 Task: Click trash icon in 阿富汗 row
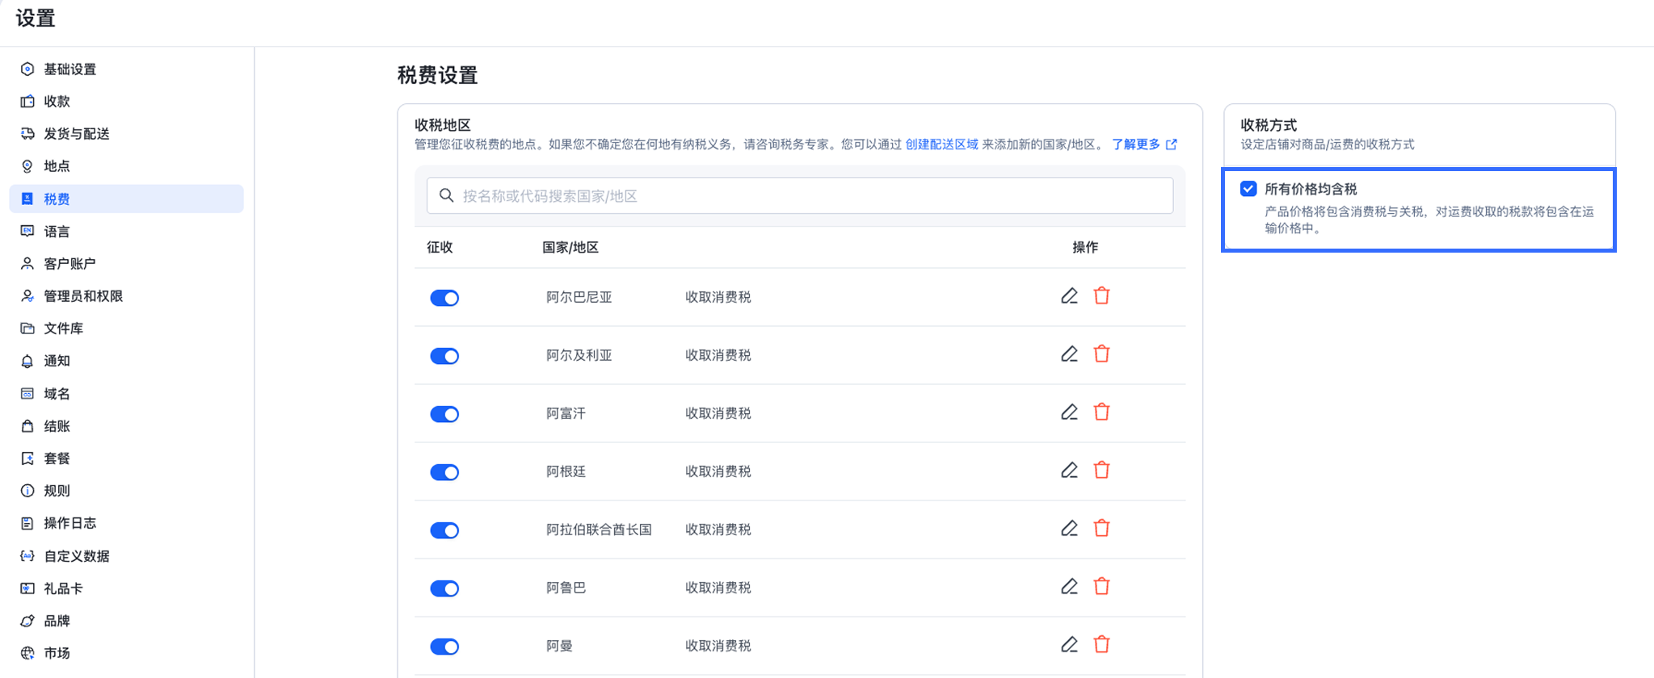(1101, 412)
